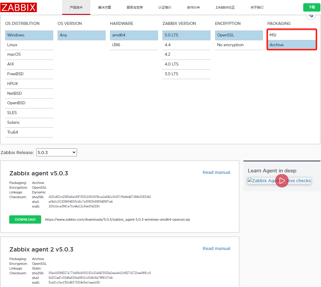Click agent v5.0.3 sha256 checksum value
The width and height of the screenshot is (321, 287).
[100, 197]
